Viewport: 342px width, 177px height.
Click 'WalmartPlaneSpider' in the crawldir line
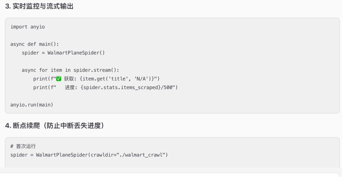click(x=62, y=155)
